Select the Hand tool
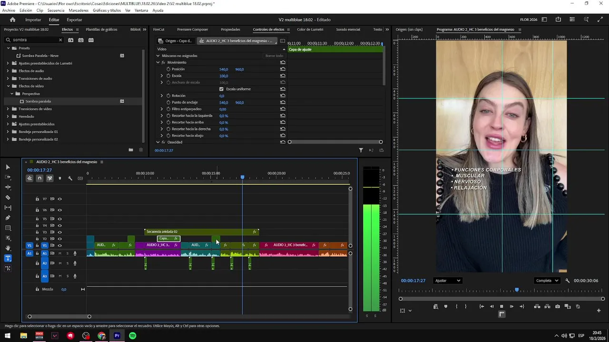The height and width of the screenshot is (342, 609). (x=8, y=248)
